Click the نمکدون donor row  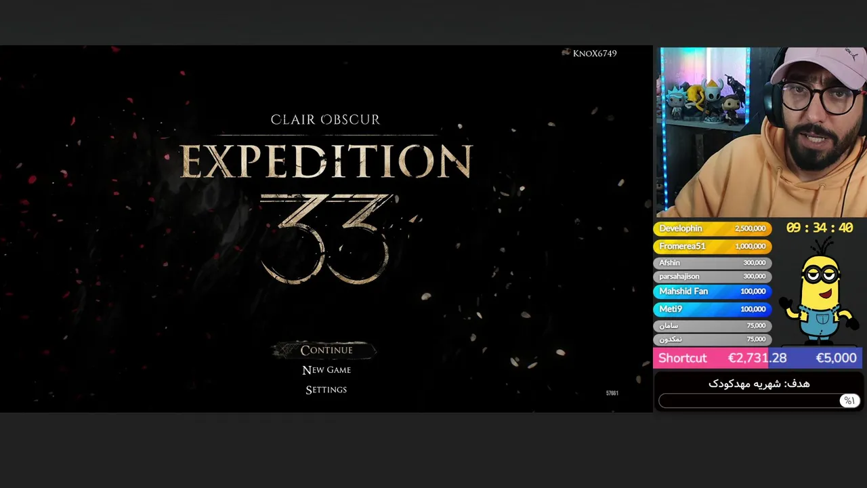tap(712, 339)
